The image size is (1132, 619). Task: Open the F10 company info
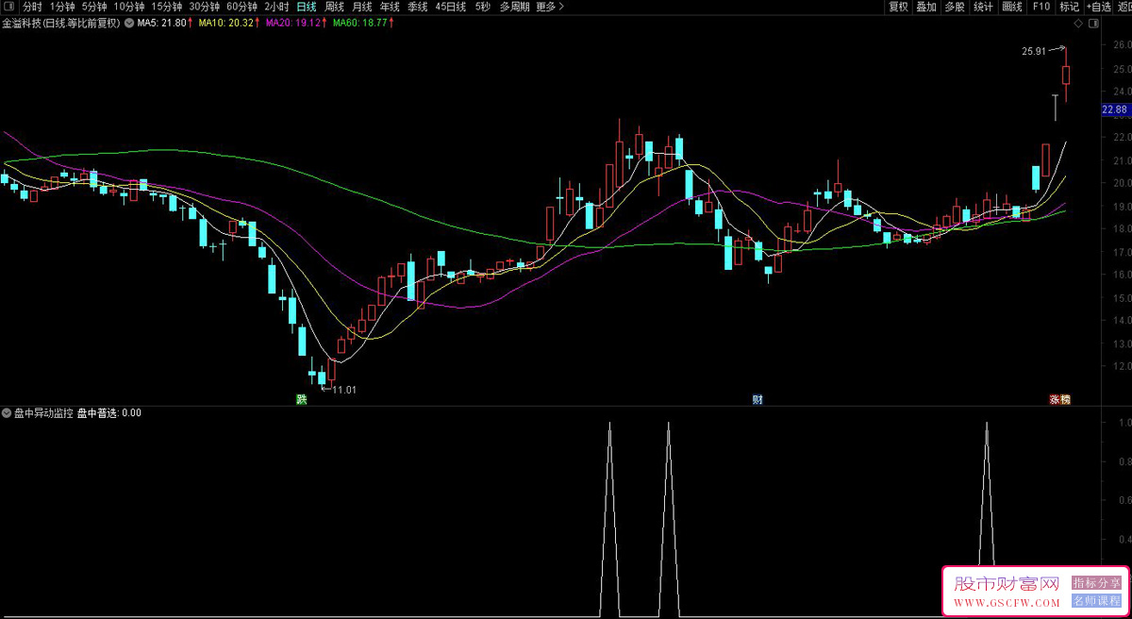coord(1041,6)
